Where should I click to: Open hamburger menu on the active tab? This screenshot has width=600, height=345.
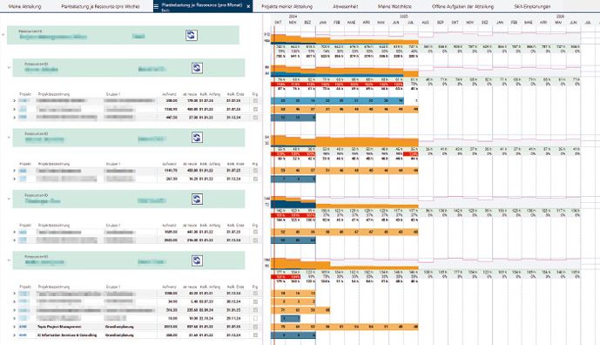click(x=156, y=6)
